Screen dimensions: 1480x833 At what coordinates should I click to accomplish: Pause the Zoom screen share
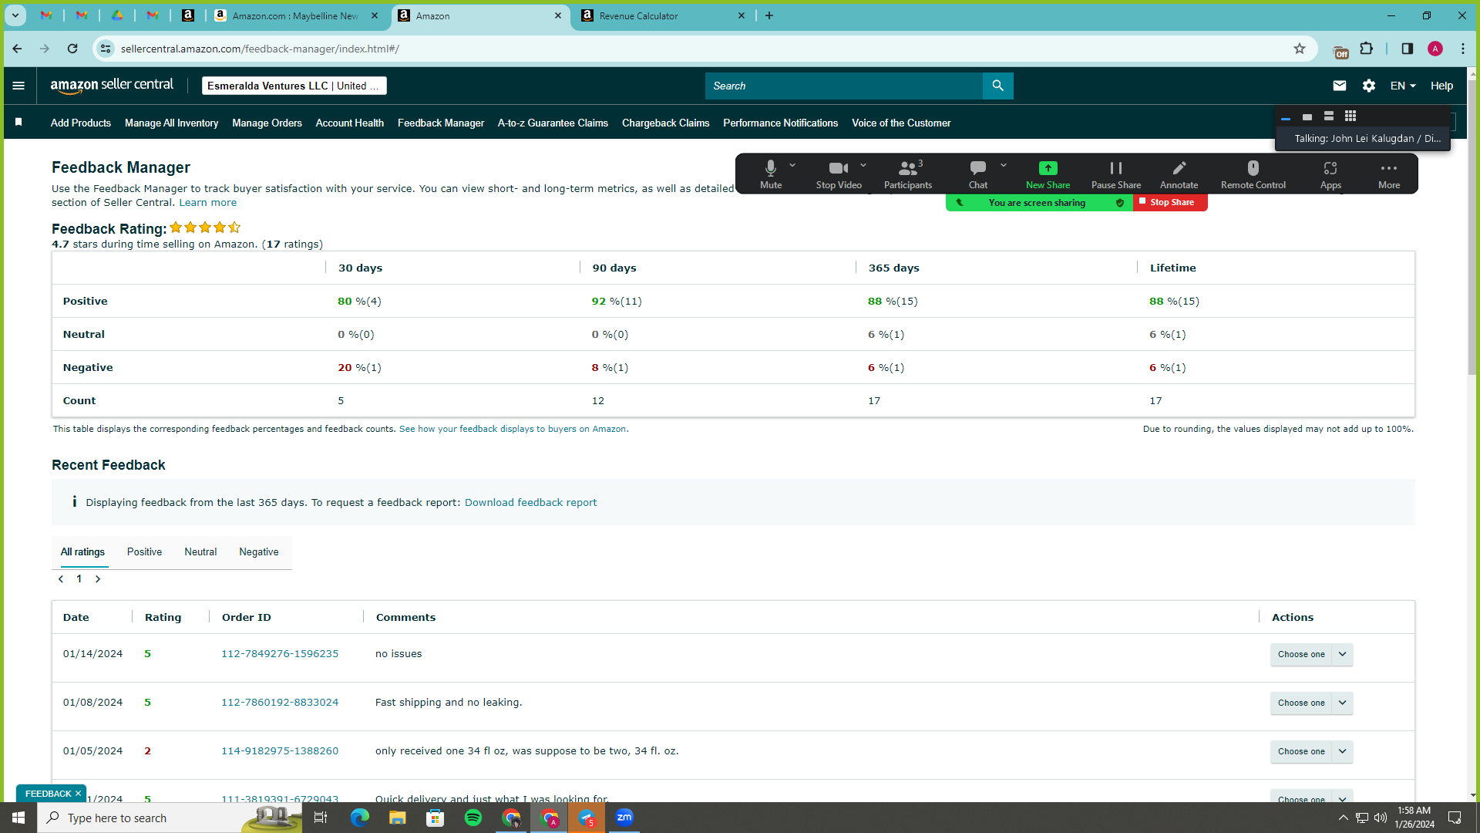click(x=1116, y=174)
